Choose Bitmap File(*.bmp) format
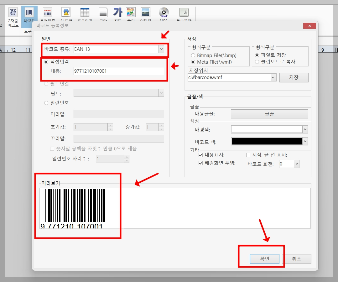Viewport: 338px width, 282px height. [x=193, y=55]
